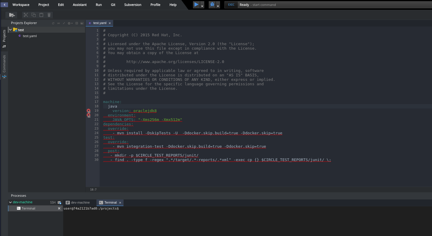Collapse the test project folder

10,30
